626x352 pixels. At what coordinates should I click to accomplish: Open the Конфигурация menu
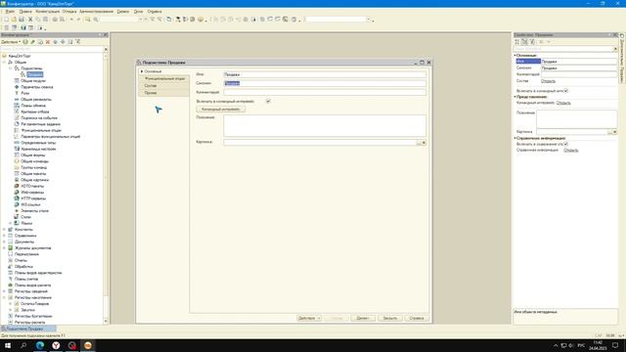[x=48, y=12]
